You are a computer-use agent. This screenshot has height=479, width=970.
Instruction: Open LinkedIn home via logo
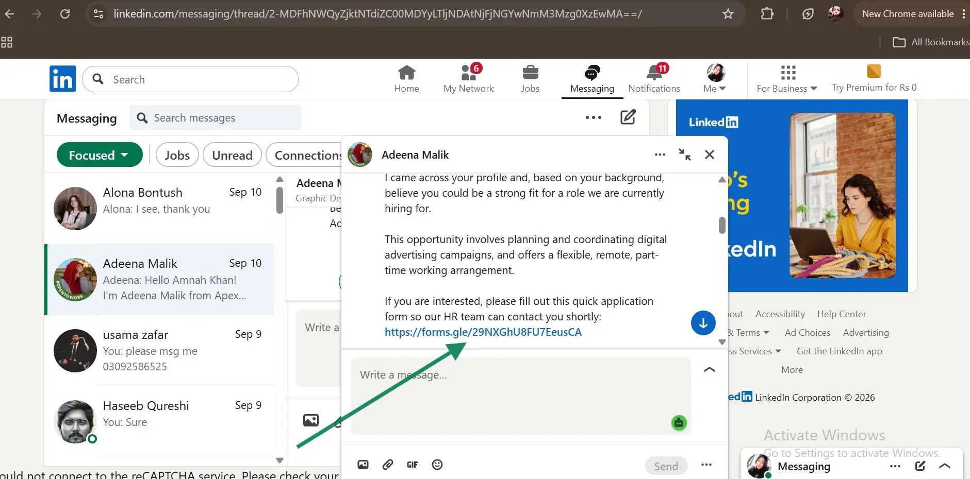click(x=63, y=79)
